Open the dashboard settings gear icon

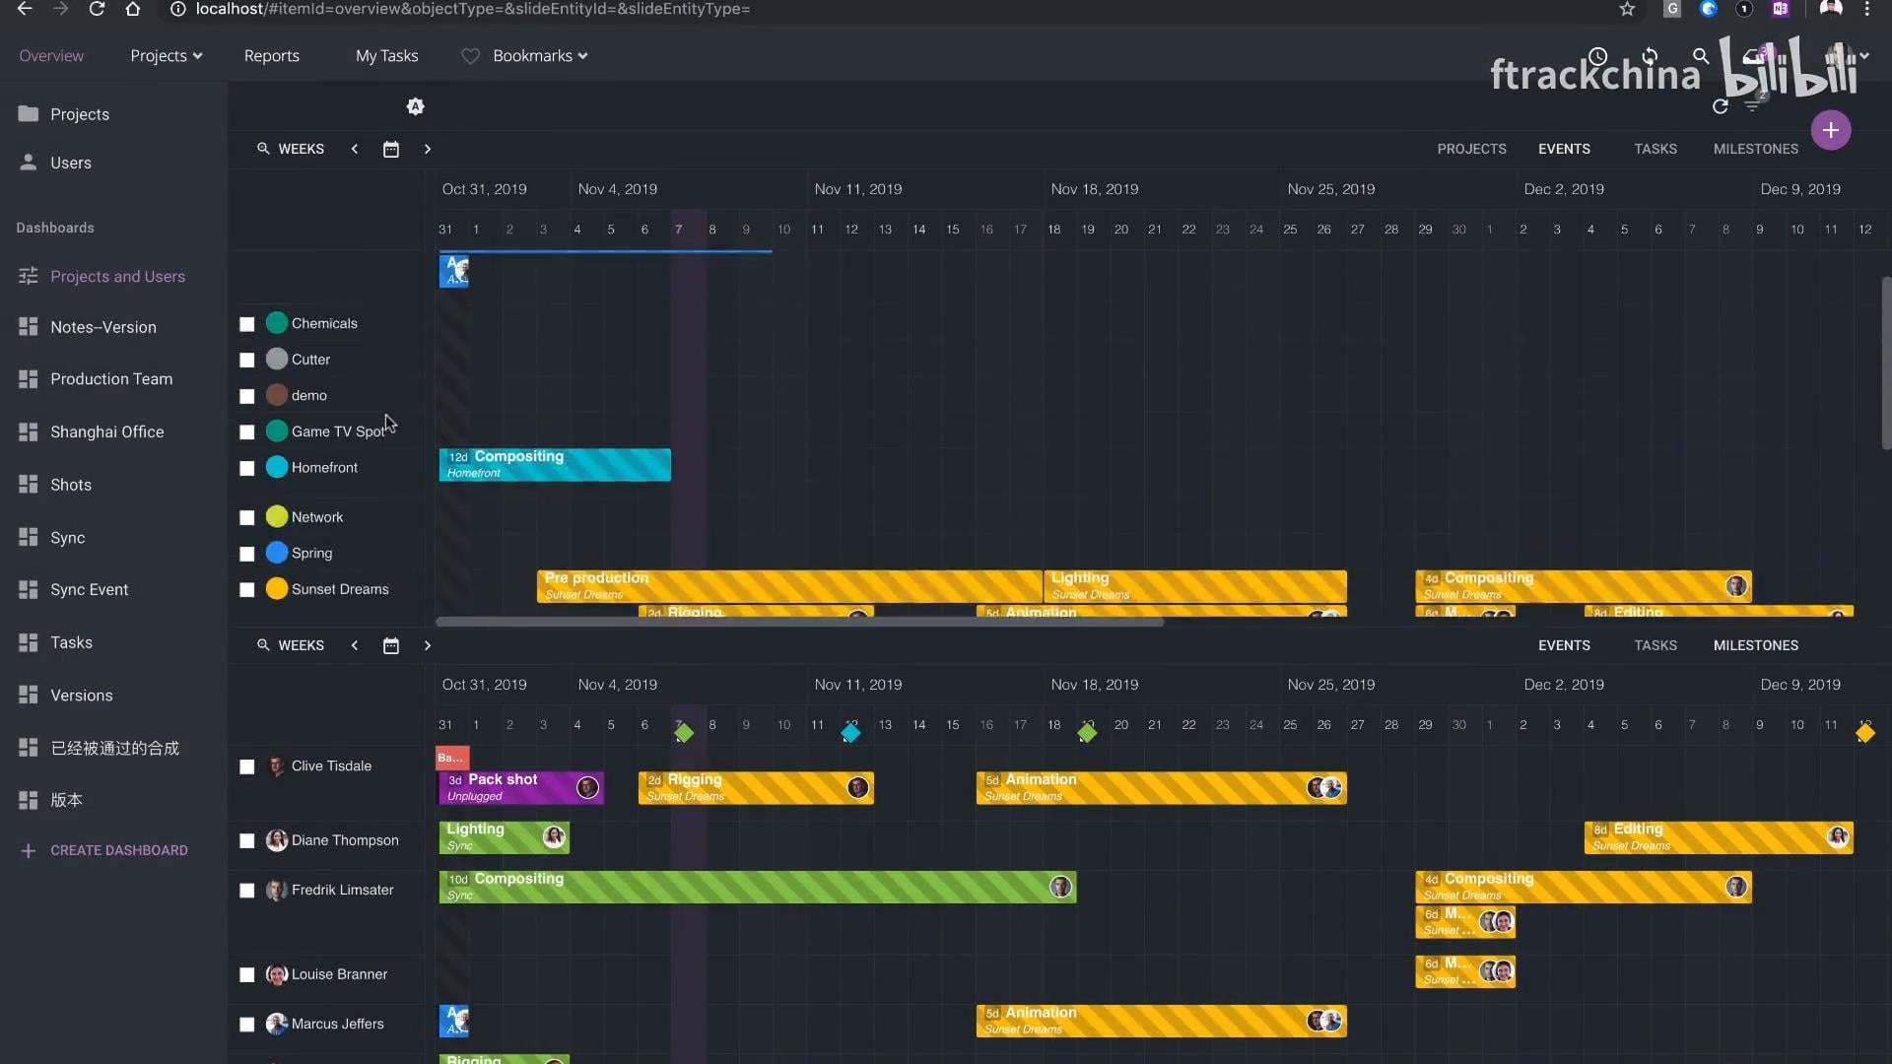click(x=415, y=106)
